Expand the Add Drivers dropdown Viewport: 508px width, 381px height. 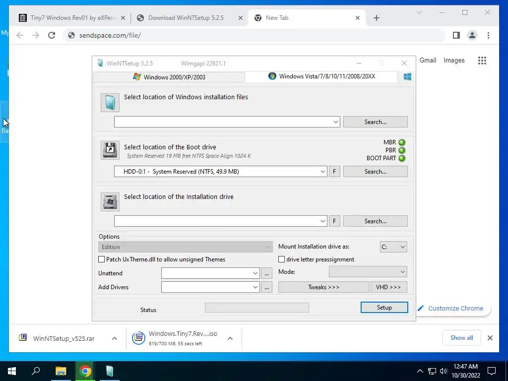[255, 287]
